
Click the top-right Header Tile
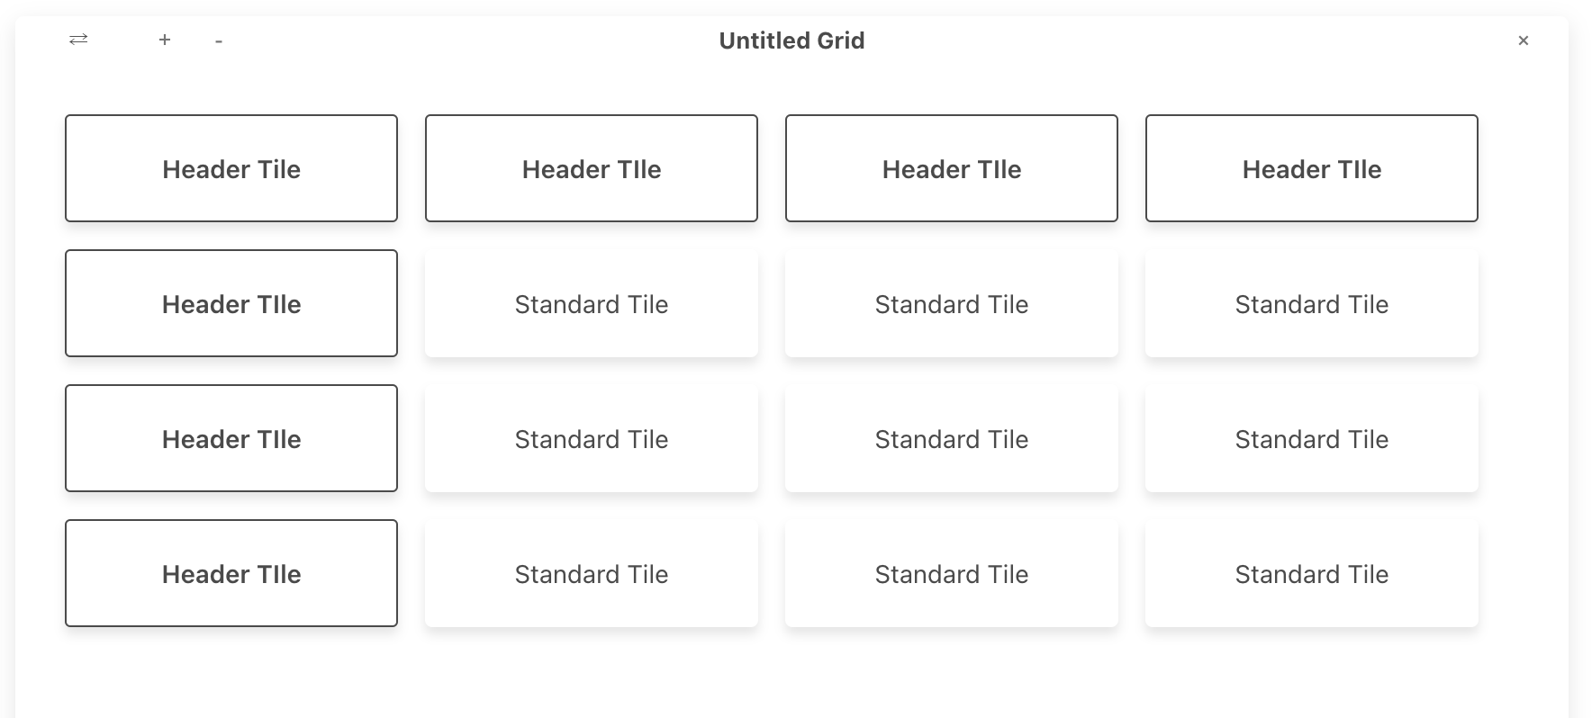point(1311,168)
